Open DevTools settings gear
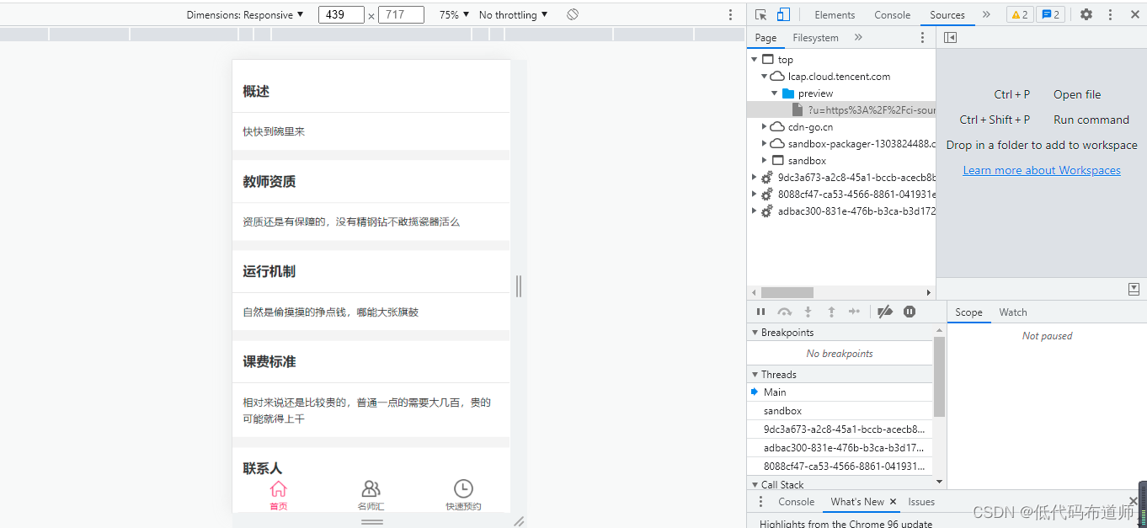 click(1086, 14)
